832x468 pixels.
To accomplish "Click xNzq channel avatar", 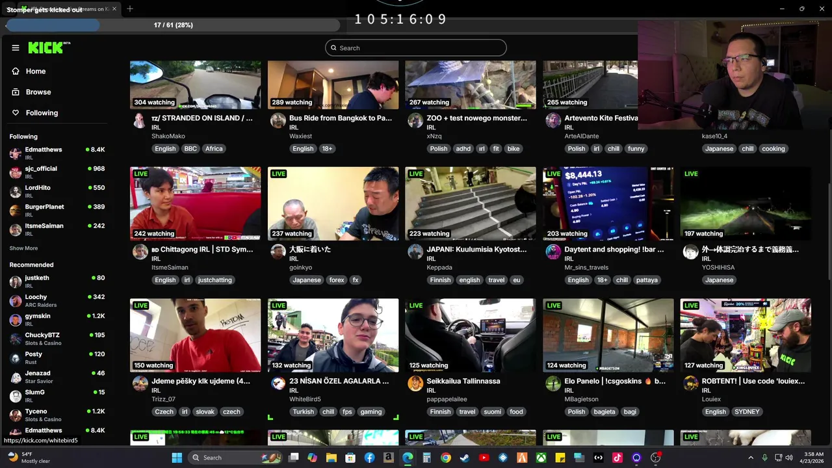I will pyautogui.click(x=415, y=120).
